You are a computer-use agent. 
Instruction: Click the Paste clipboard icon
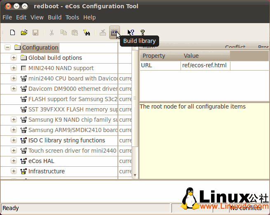tap(75, 33)
